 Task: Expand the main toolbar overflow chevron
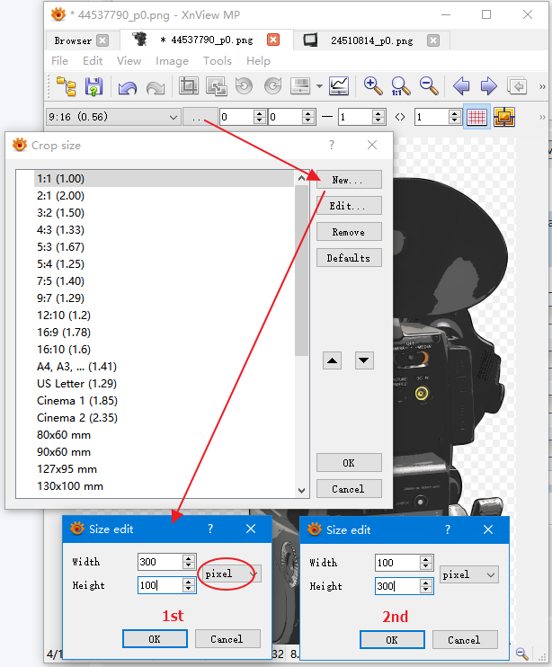click(542, 86)
